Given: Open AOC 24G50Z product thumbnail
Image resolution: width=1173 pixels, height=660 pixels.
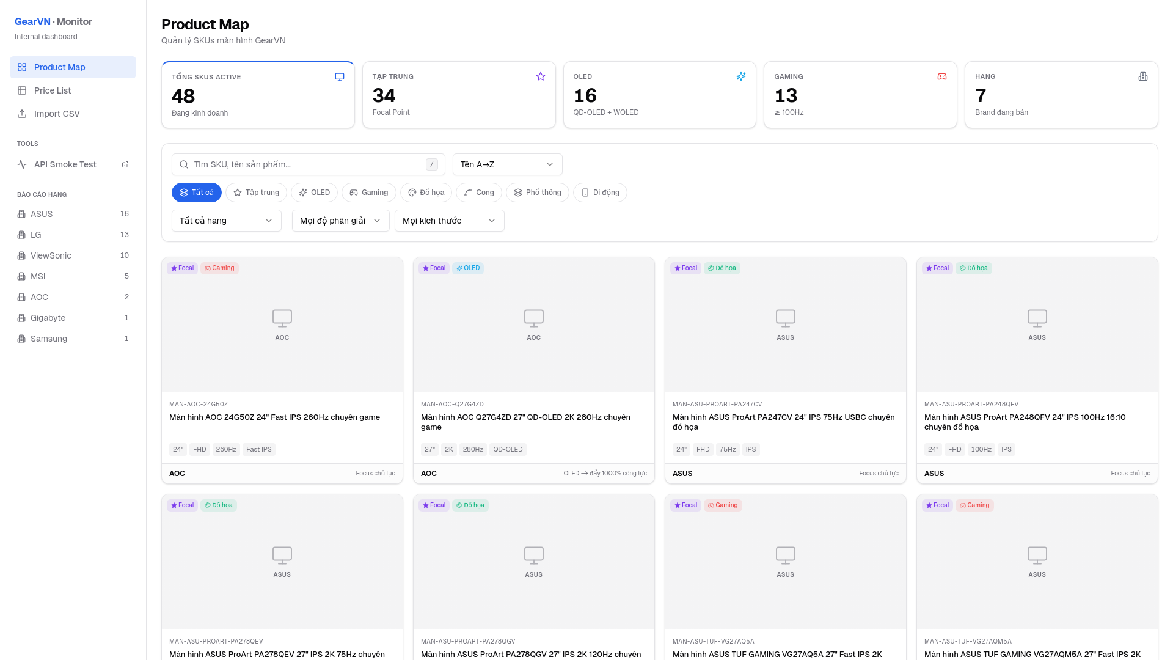Looking at the screenshot, I should 282,324.
